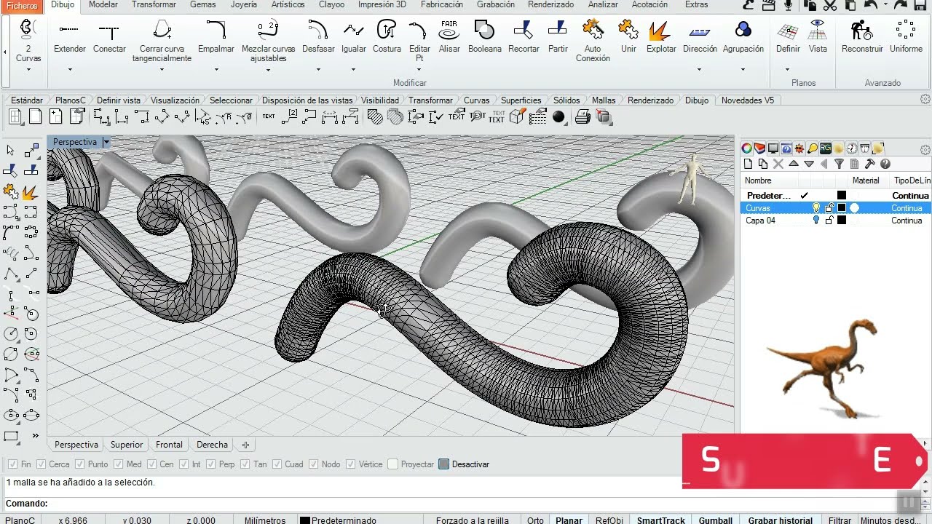
Task: Open the layers panel help icon
Action: point(885,164)
